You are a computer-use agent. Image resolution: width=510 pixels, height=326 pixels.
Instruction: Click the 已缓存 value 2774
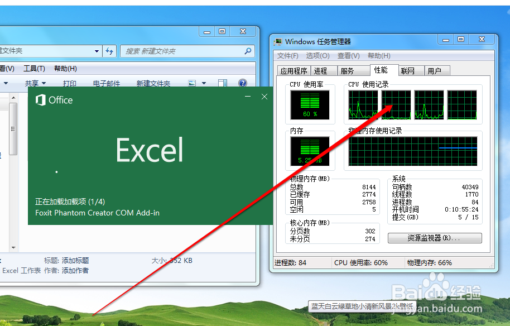point(369,195)
